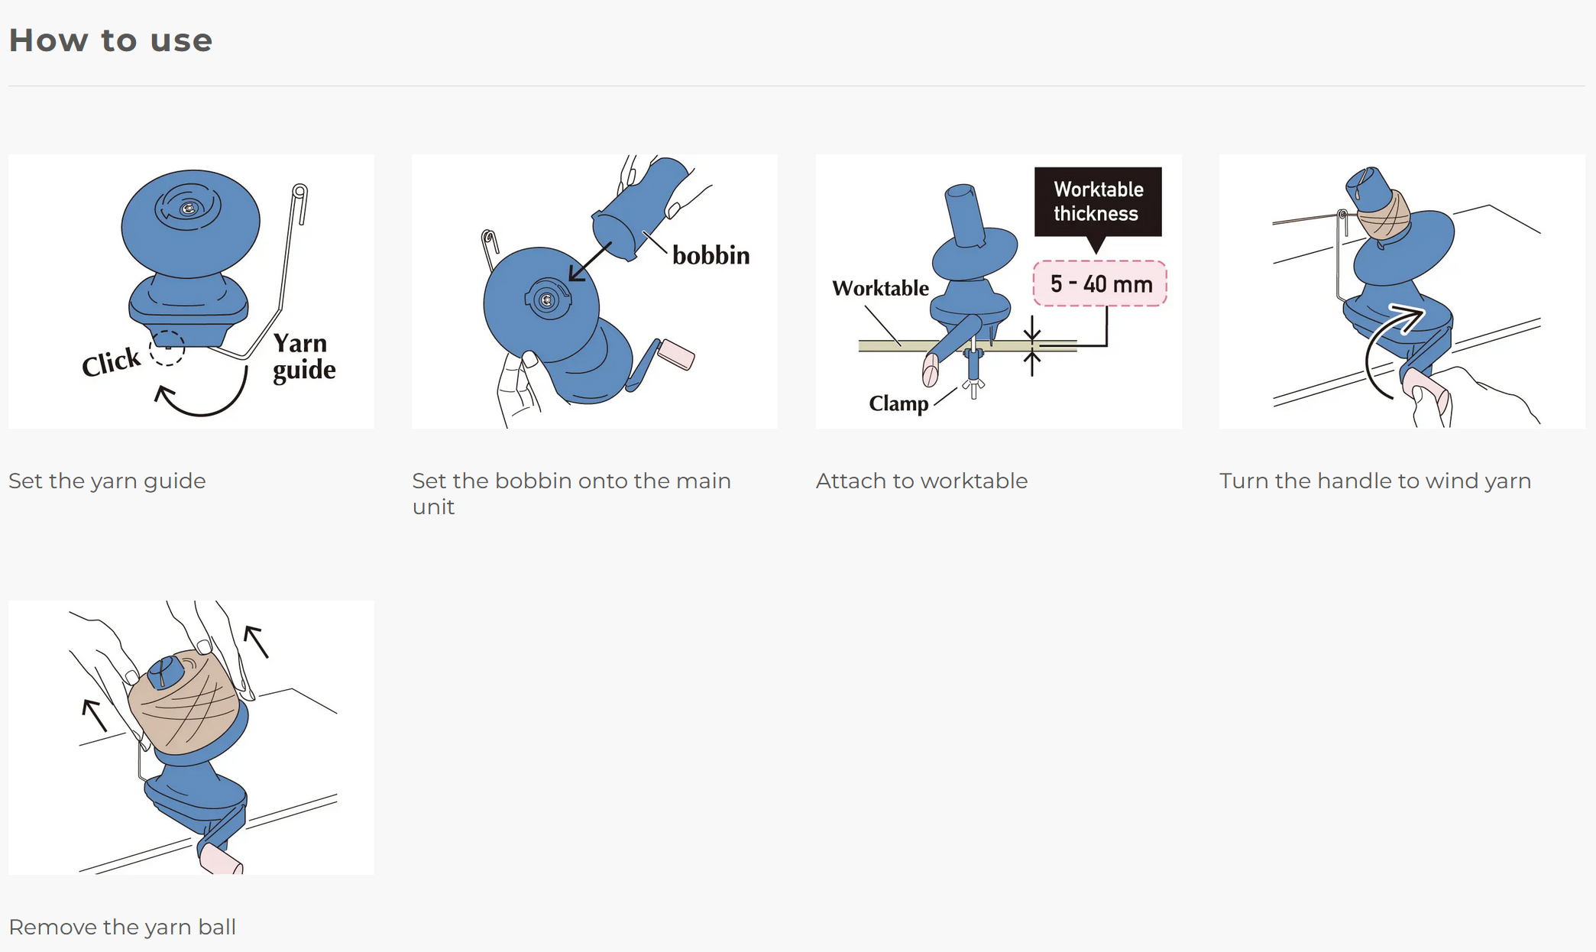The height and width of the screenshot is (952, 1596).
Task: Click the 'Attach to worktable' caption text
Action: (x=921, y=481)
